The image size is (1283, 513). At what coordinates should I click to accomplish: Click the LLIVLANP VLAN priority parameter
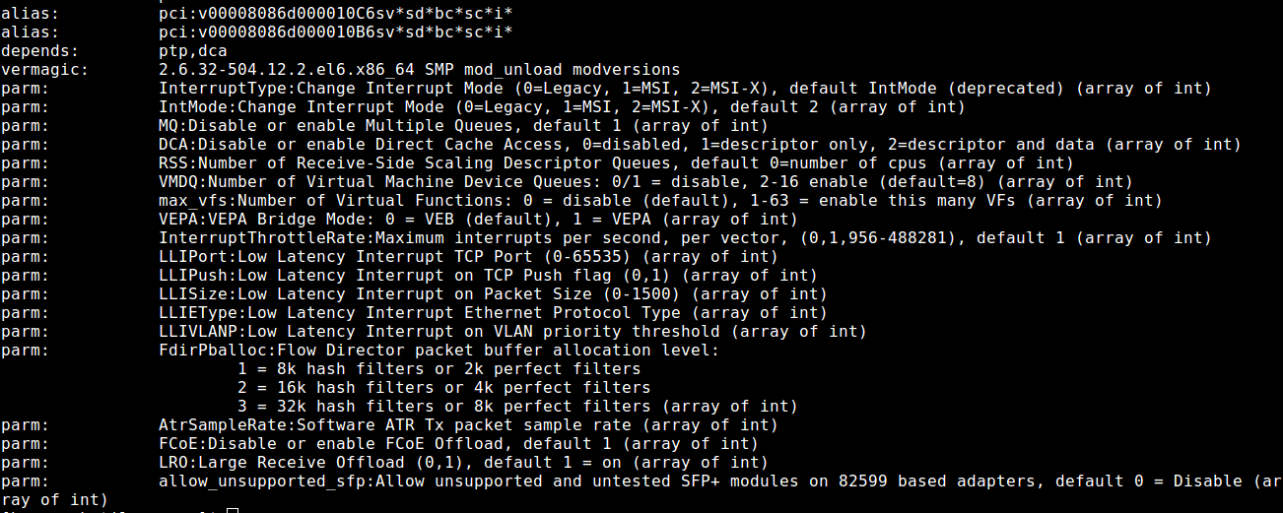[x=512, y=332]
